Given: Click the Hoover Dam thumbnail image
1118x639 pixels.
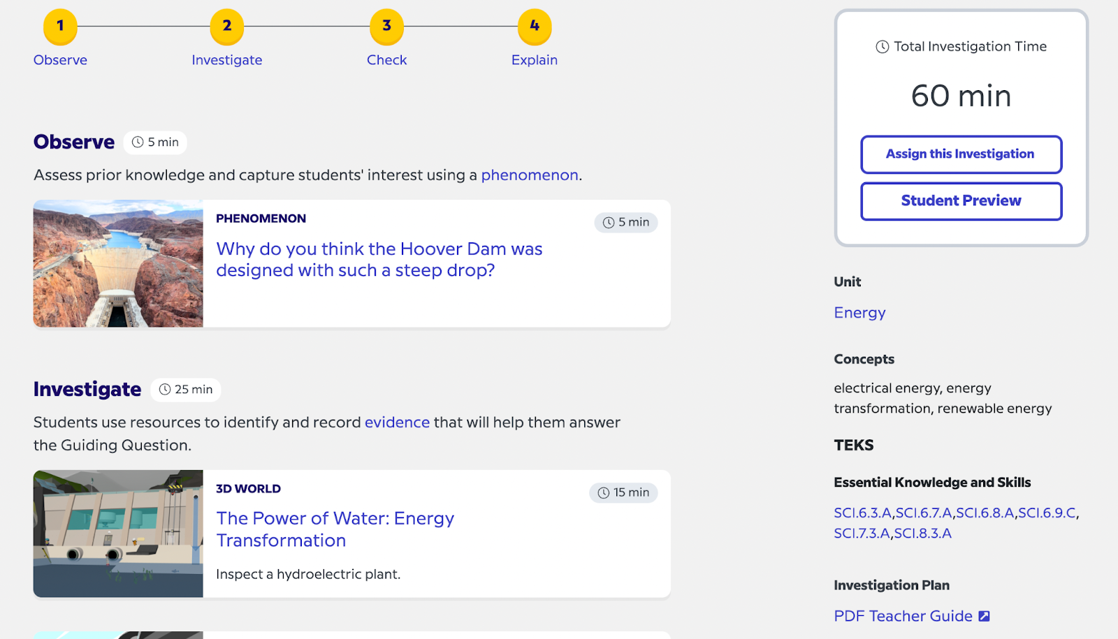Looking at the screenshot, I should coord(118,263).
